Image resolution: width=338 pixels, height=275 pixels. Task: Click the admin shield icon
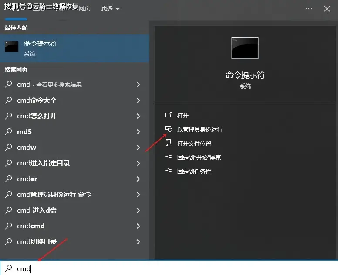coord(169,129)
